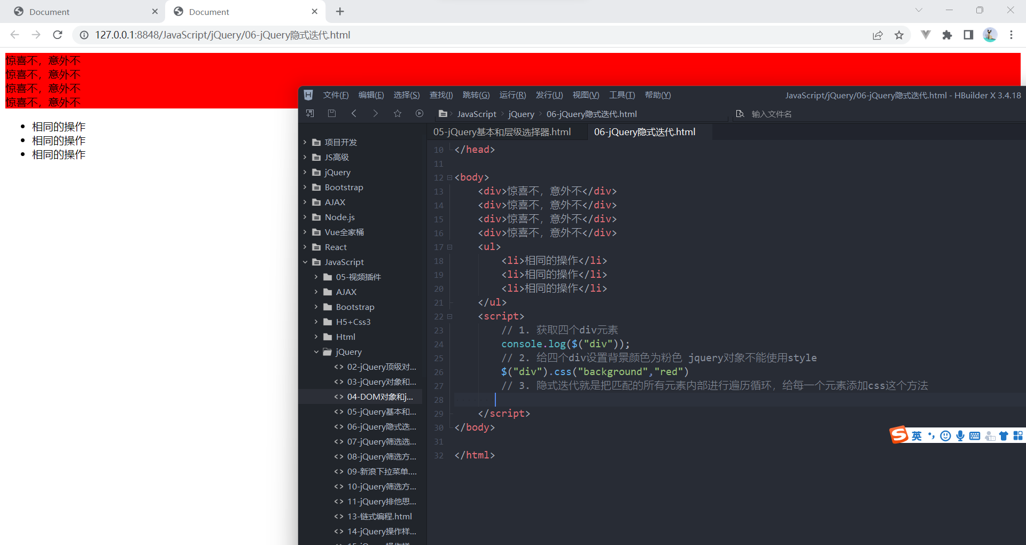The width and height of the screenshot is (1026, 545).
Task: Open the browser extensions puzzle icon
Action: pyautogui.click(x=947, y=35)
